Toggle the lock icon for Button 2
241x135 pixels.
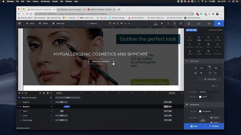pyautogui.click(x=118, y=23)
